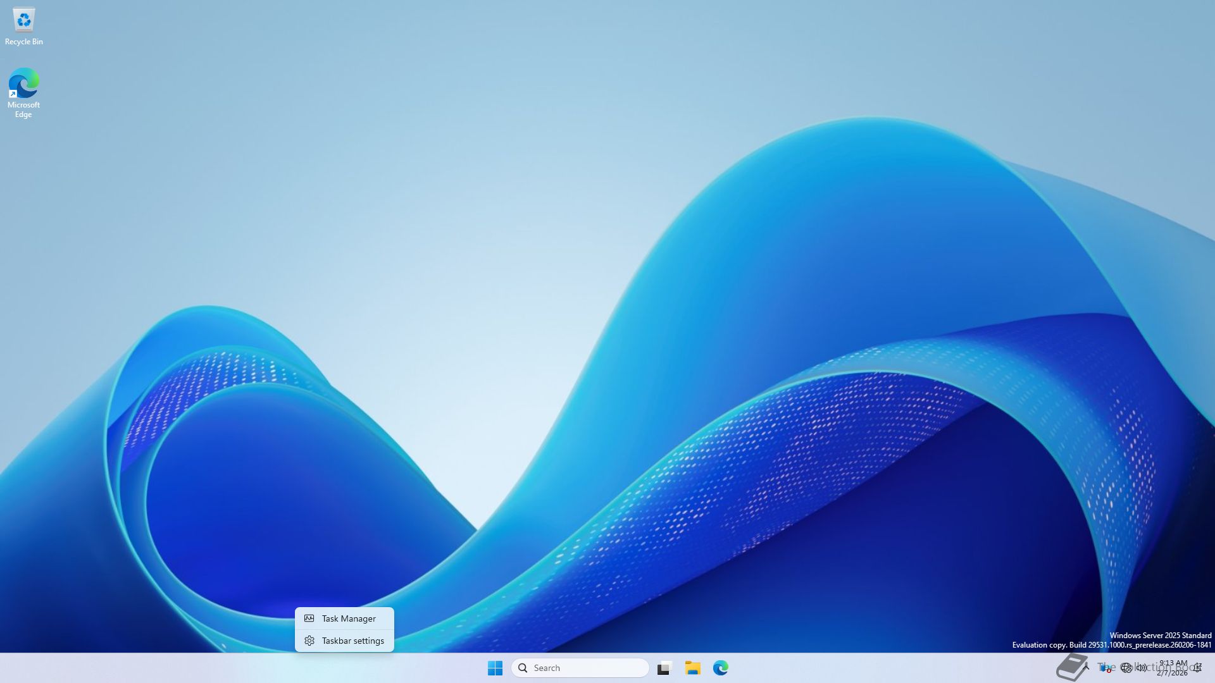Open the clock showing 9:13 AM

[x=1173, y=663]
